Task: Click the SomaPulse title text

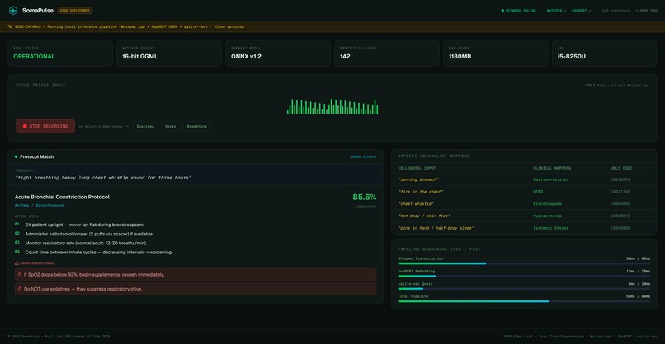Action: click(38, 10)
